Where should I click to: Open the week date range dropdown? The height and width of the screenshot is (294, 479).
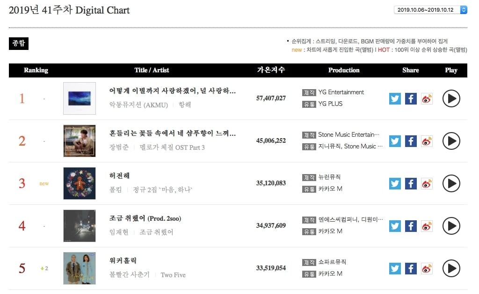coord(430,10)
